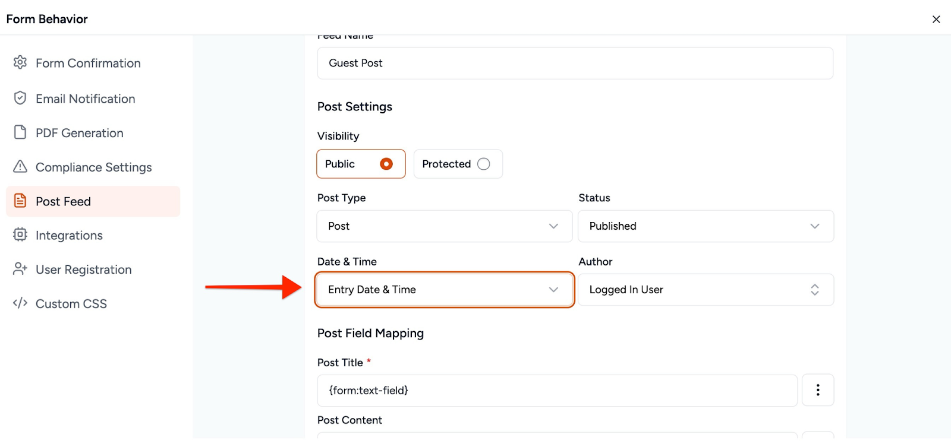Click the Form Confirmation gear icon
This screenshot has height=444, width=951.
point(20,62)
